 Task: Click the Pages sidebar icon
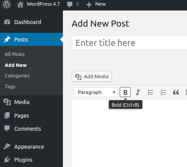click(x=7, y=115)
